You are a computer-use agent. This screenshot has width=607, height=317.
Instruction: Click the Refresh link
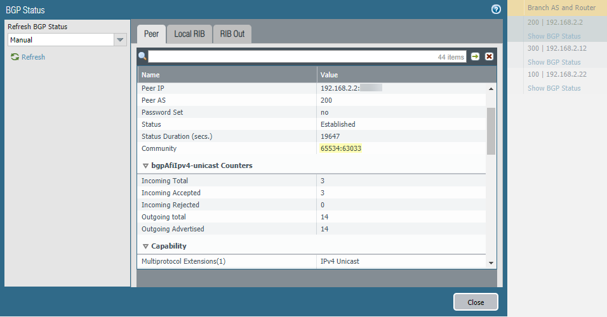tap(33, 57)
